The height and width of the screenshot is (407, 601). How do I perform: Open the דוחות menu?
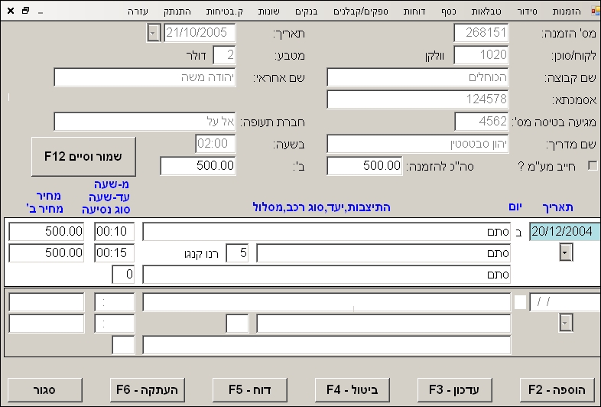click(x=414, y=11)
